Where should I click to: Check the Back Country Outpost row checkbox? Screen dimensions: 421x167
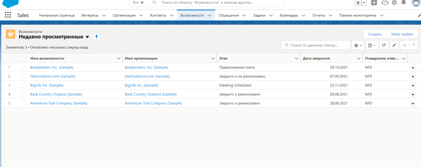[23, 94]
